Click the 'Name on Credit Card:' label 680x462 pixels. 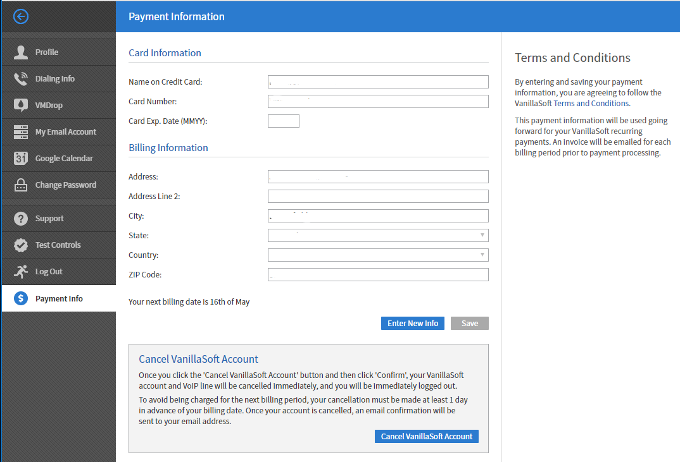165,82
